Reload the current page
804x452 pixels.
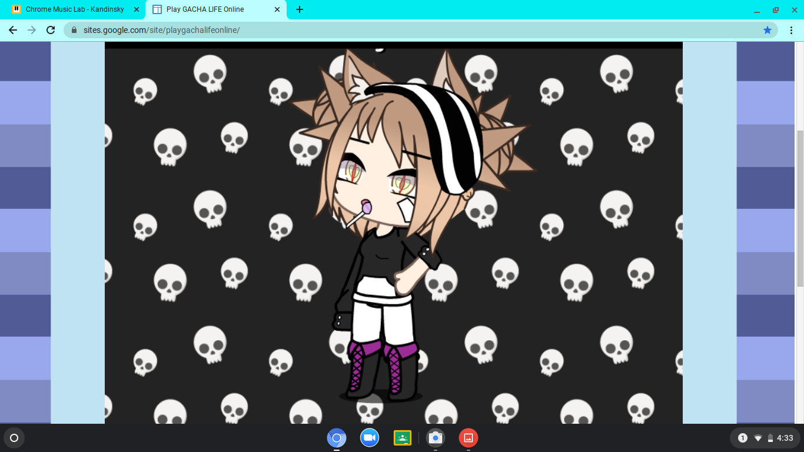pyautogui.click(x=51, y=30)
